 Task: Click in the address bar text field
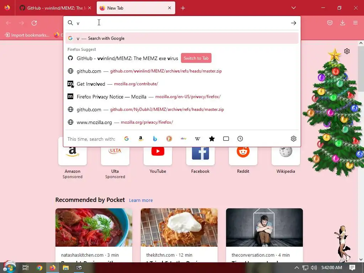[x=182, y=23]
